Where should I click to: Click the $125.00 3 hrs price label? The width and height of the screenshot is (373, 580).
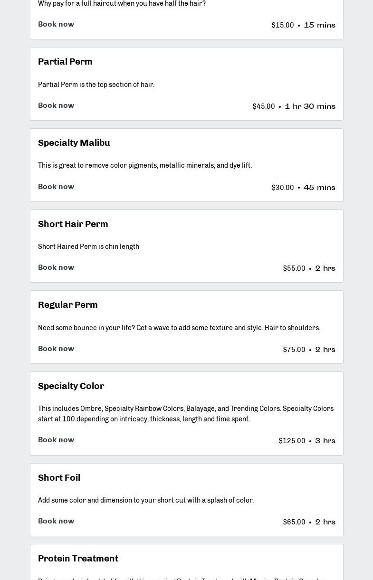[x=307, y=441]
